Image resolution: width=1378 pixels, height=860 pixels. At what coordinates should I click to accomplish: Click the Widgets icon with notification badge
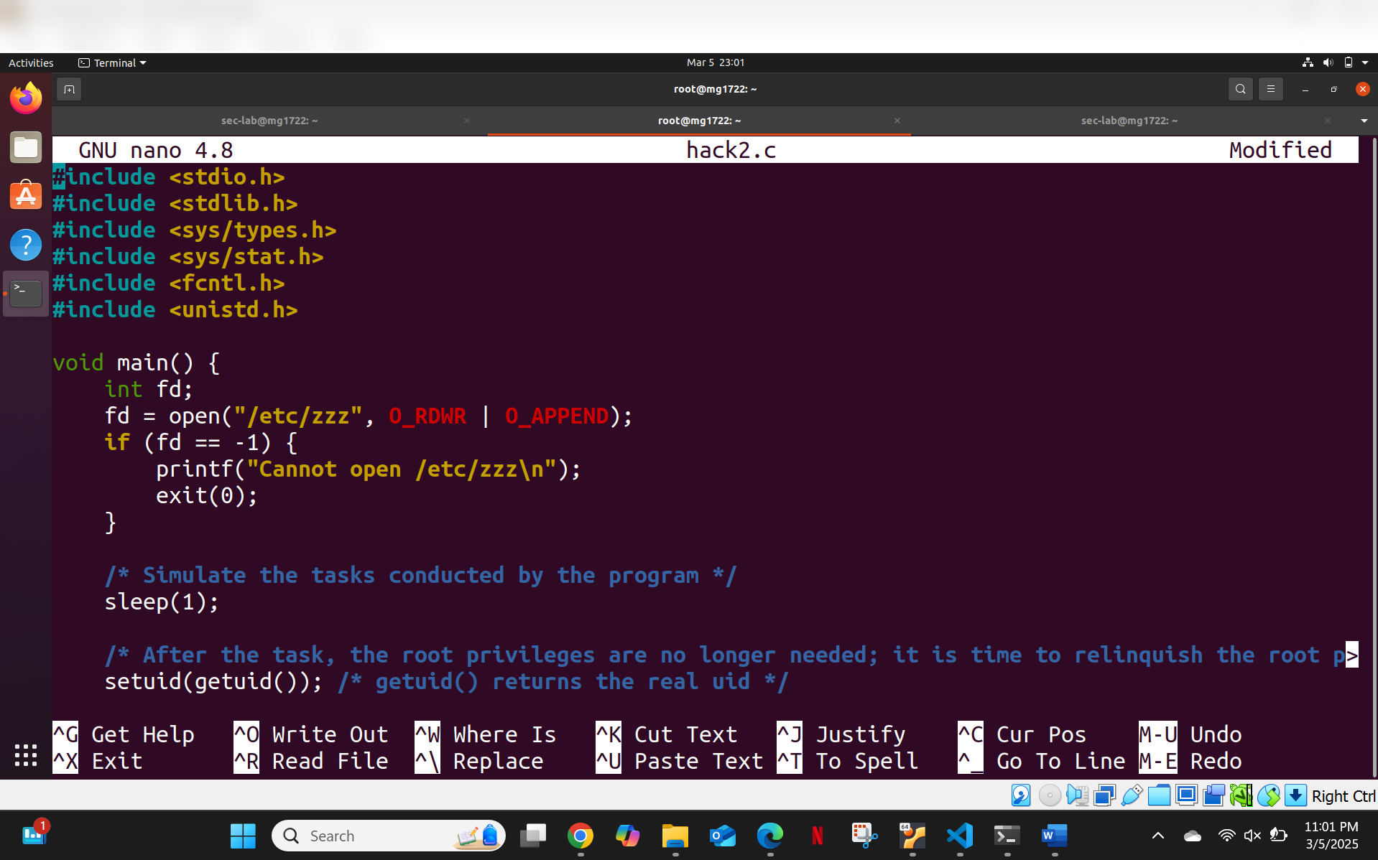pyautogui.click(x=34, y=833)
